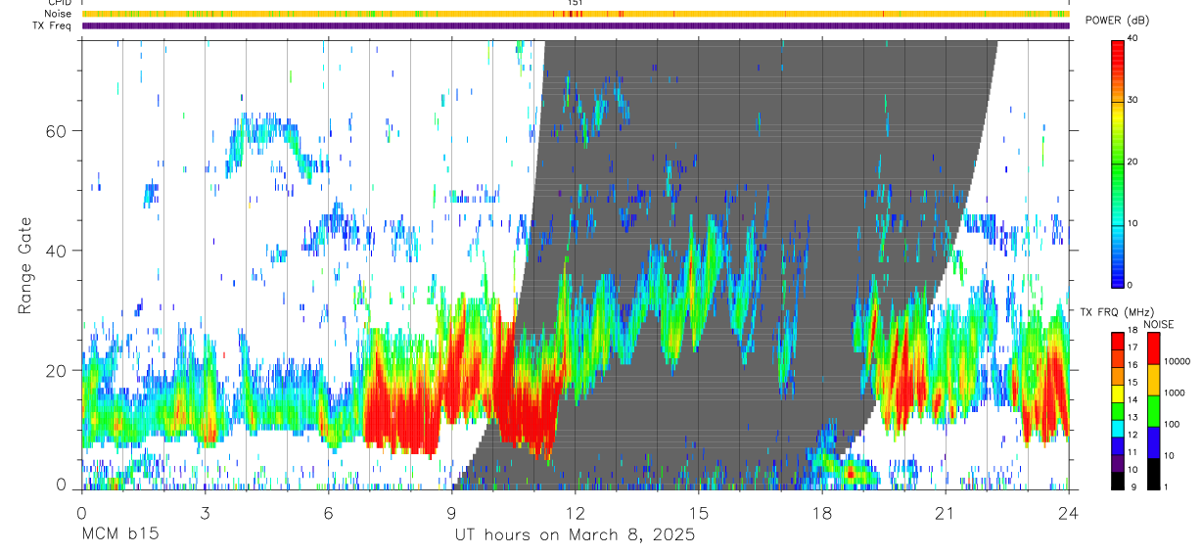Click the "TX Freq" row label at top left
This screenshot has width=1202, height=555.
click(54, 25)
